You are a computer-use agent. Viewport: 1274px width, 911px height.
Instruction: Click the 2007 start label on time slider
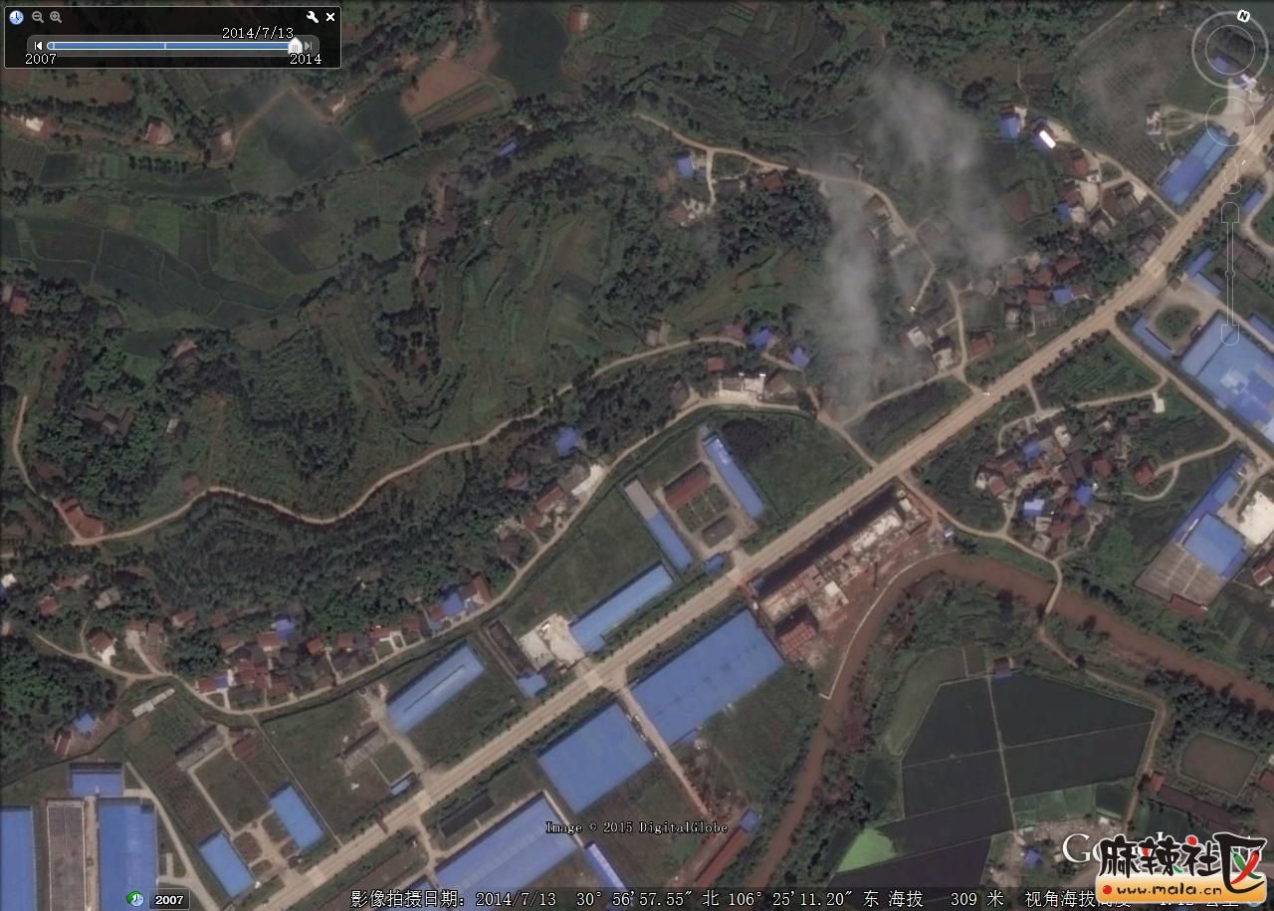click(x=41, y=60)
